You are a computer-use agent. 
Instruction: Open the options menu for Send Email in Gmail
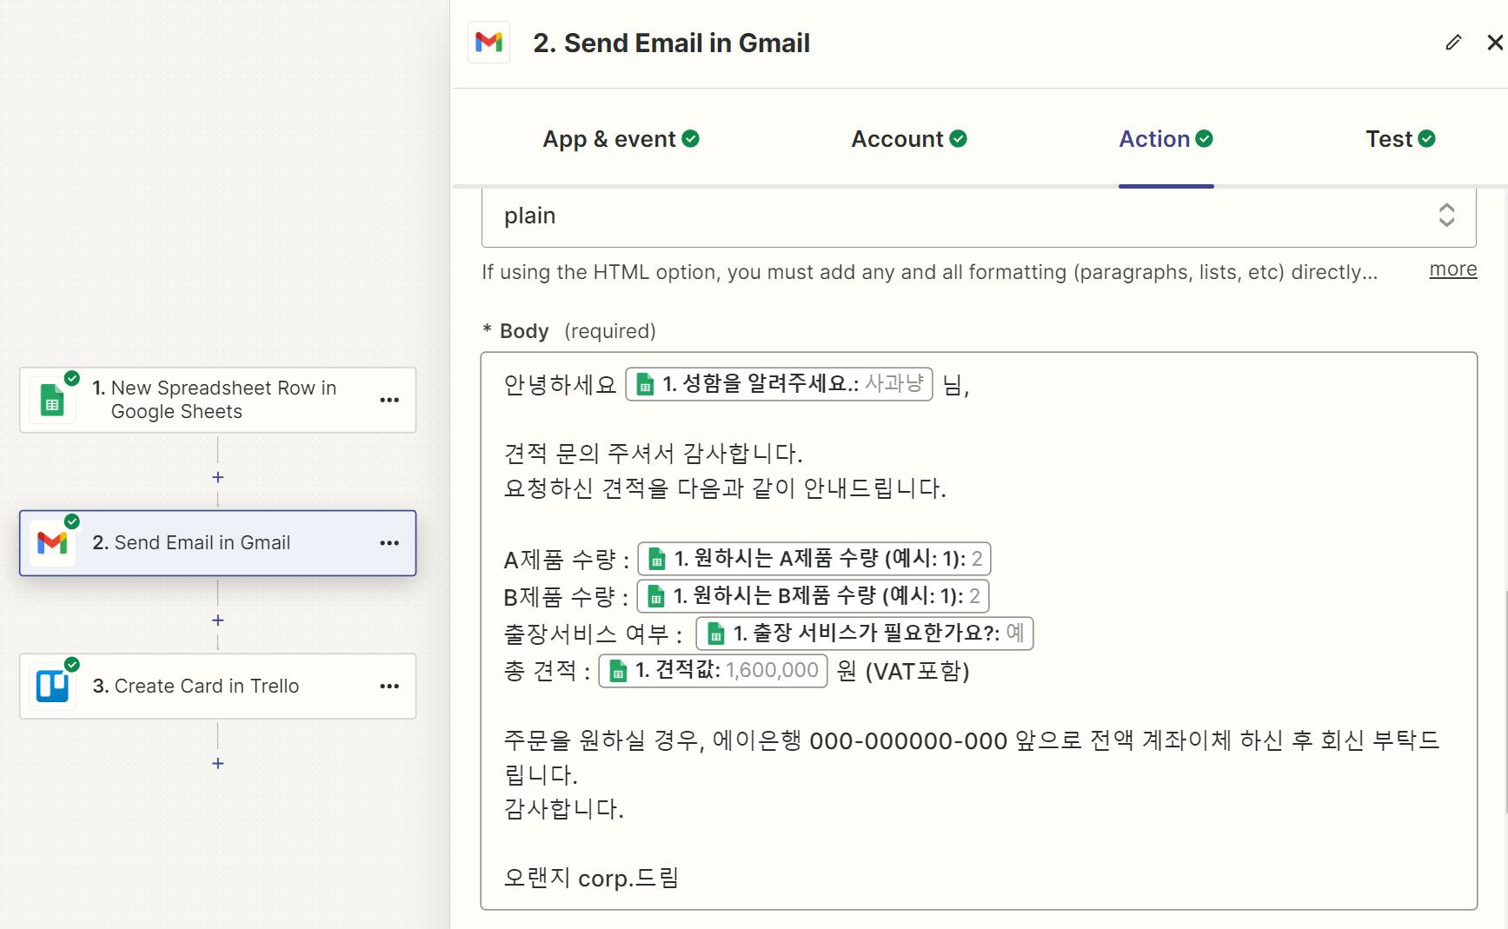tap(389, 543)
